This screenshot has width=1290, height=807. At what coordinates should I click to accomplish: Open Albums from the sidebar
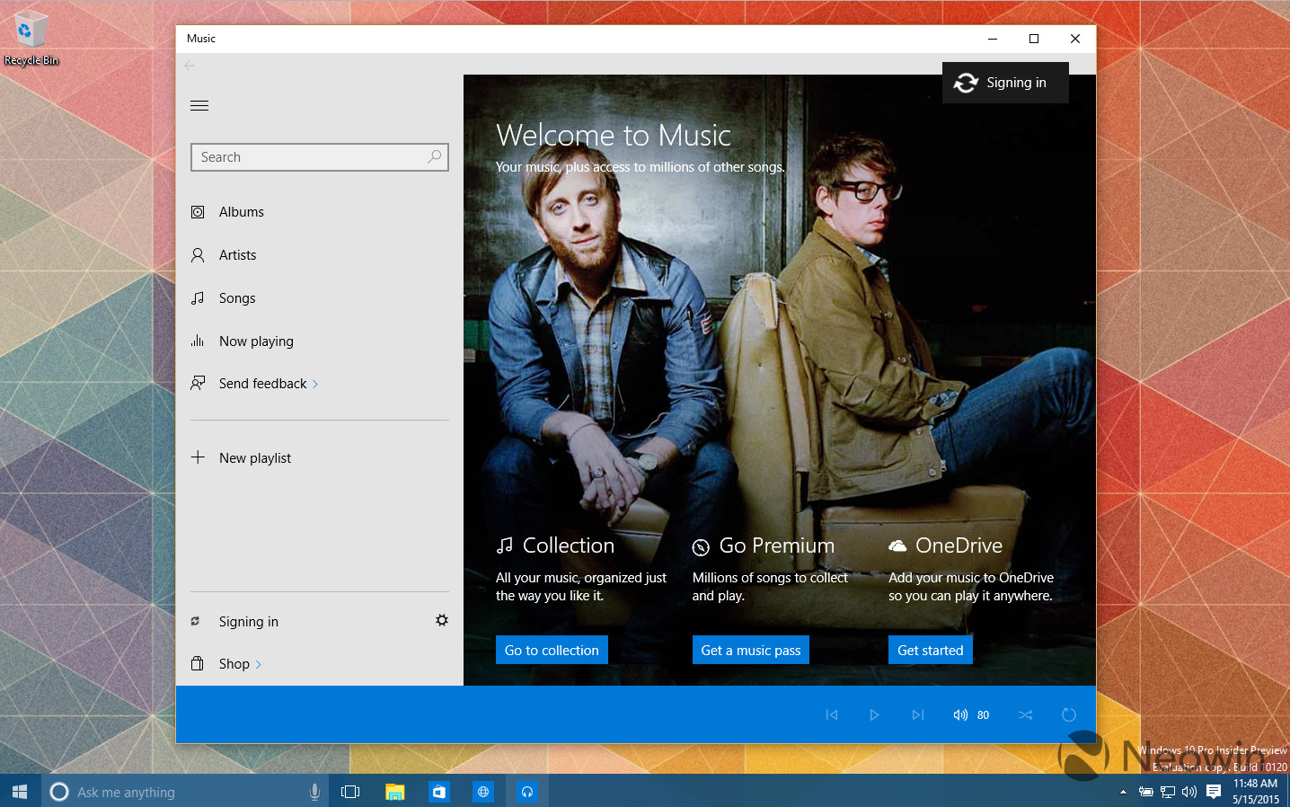[319, 212]
